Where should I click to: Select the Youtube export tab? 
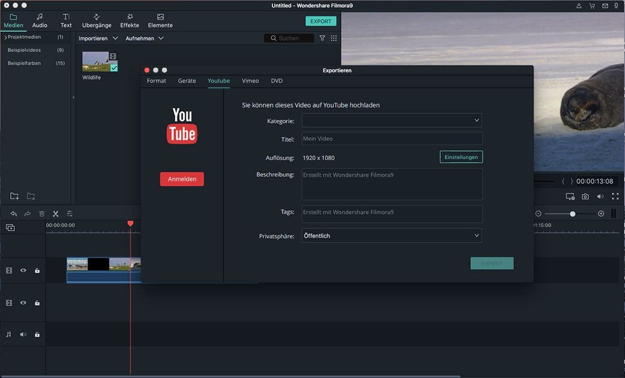tap(219, 81)
